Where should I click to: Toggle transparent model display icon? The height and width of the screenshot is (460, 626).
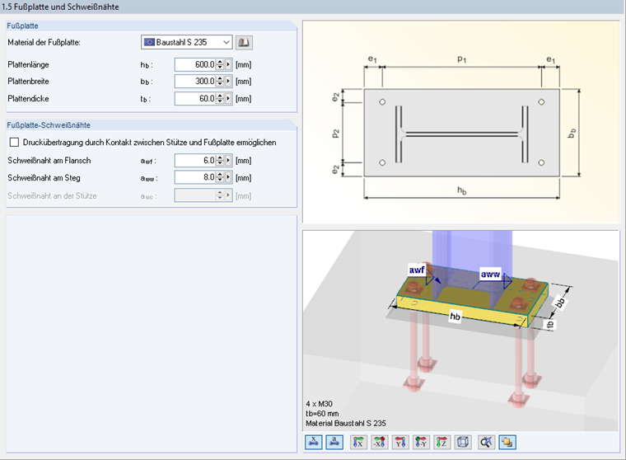pos(507,443)
